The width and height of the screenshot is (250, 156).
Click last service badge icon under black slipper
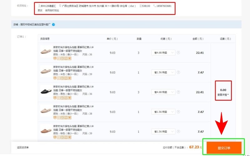70,98
